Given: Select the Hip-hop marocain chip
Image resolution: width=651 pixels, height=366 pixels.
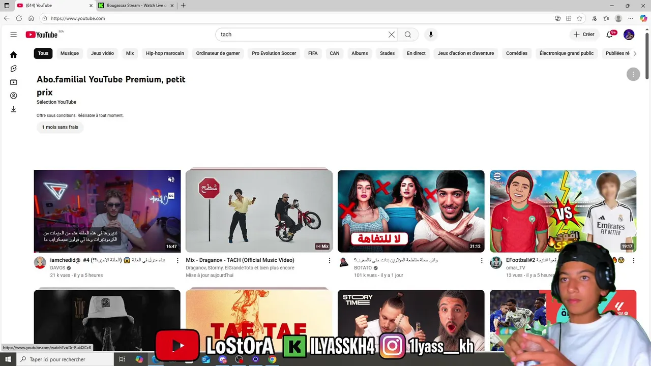Looking at the screenshot, I should pyautogui.click(x=165, y=53).
